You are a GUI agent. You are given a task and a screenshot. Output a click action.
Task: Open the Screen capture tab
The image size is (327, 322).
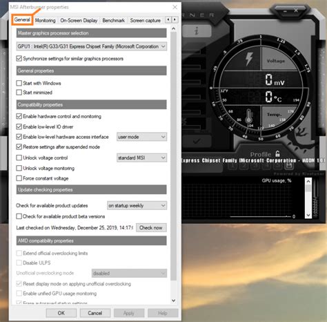coord(146,21)
